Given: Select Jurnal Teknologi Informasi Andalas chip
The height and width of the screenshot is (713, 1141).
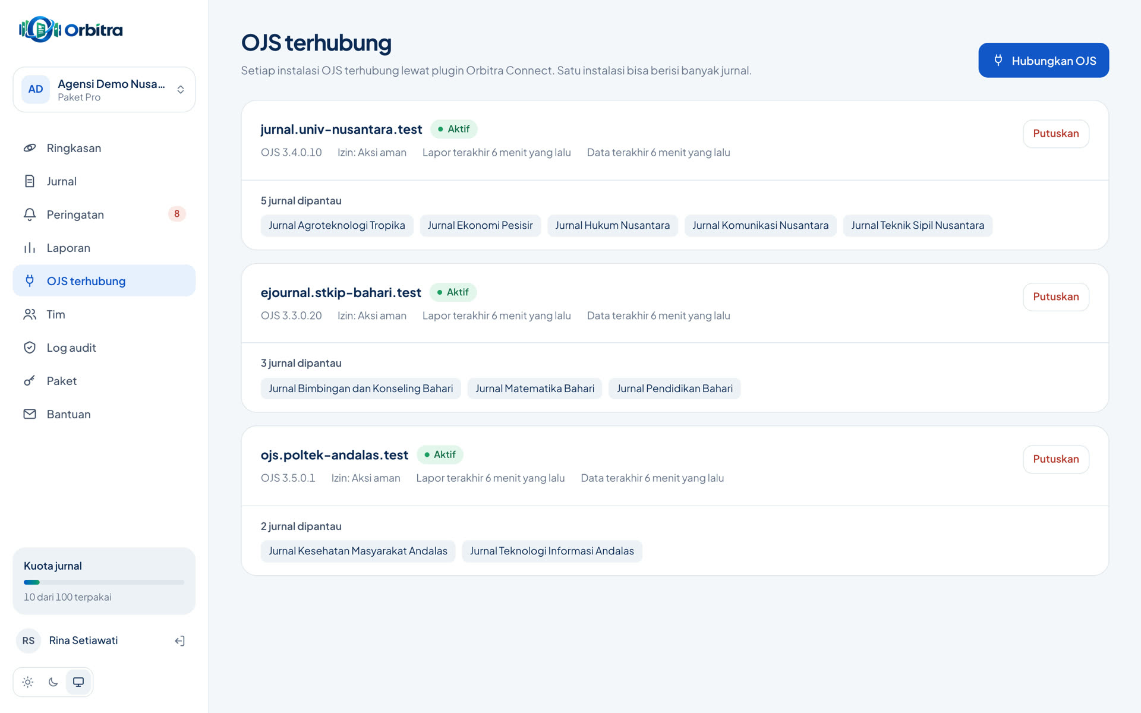Looking at the screenshot, I should [551, 551].
